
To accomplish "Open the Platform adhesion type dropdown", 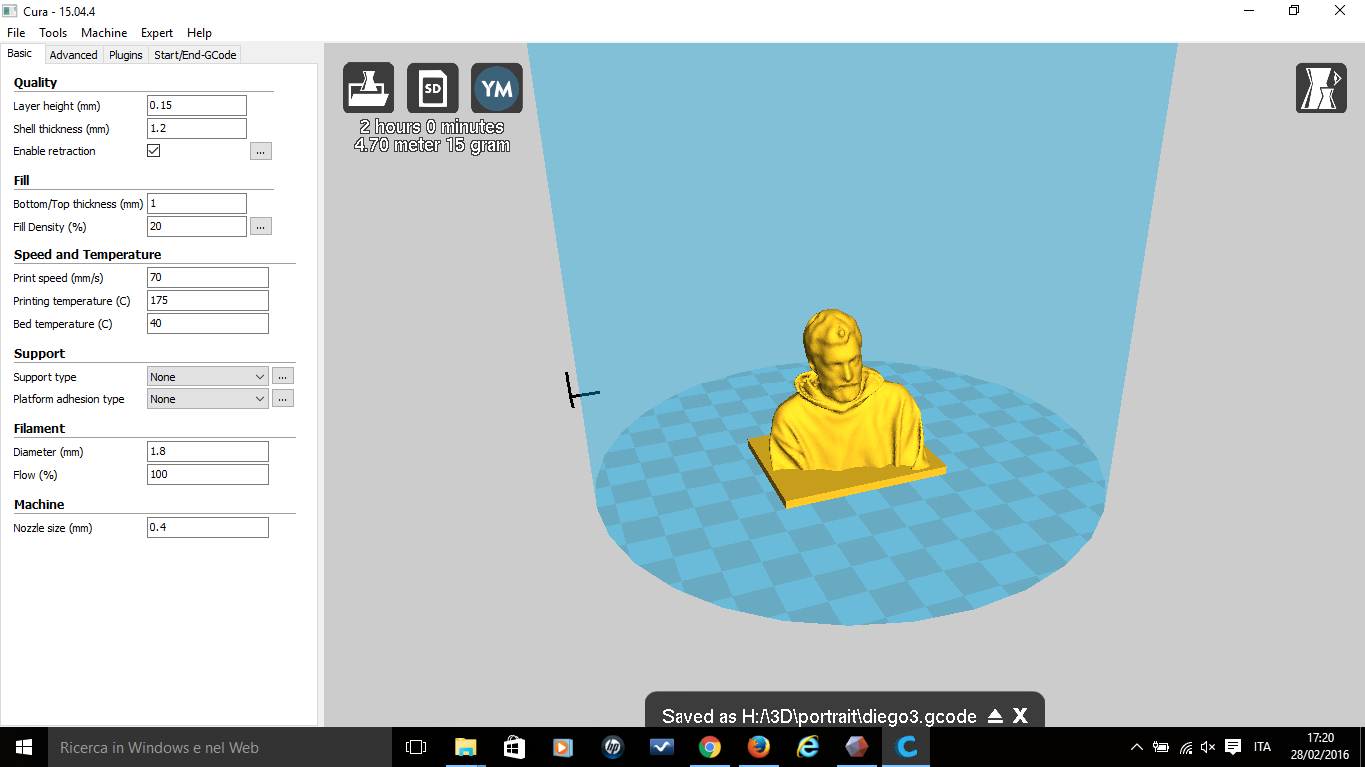I will (206, 398).
